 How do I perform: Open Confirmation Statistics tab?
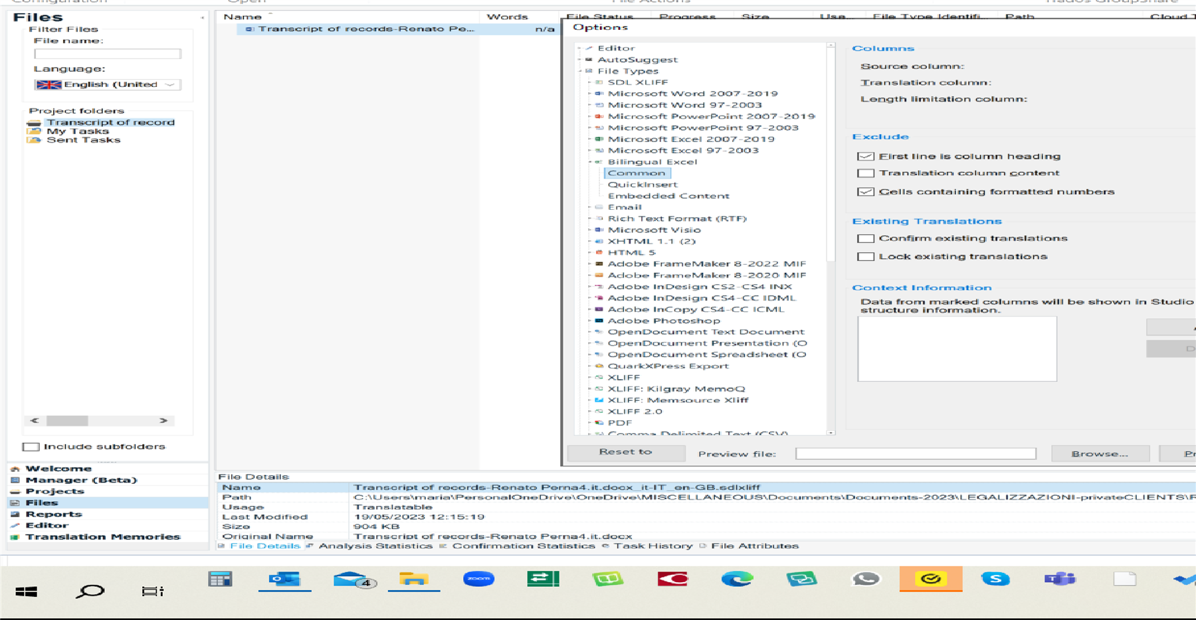click(524, 546)
